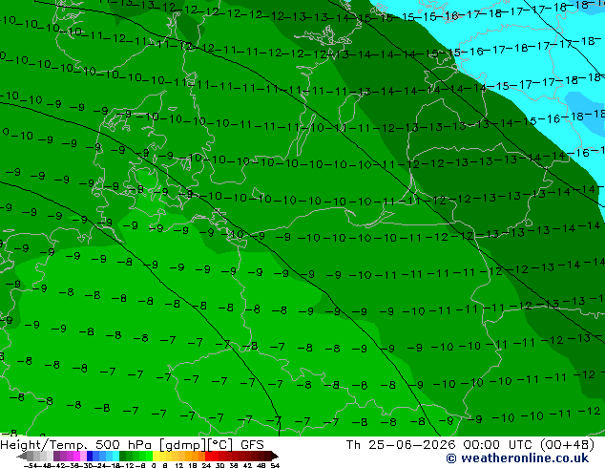Click the dark maroon right arrow end of the color scale
605x468 pixels.
pos(274,456)
